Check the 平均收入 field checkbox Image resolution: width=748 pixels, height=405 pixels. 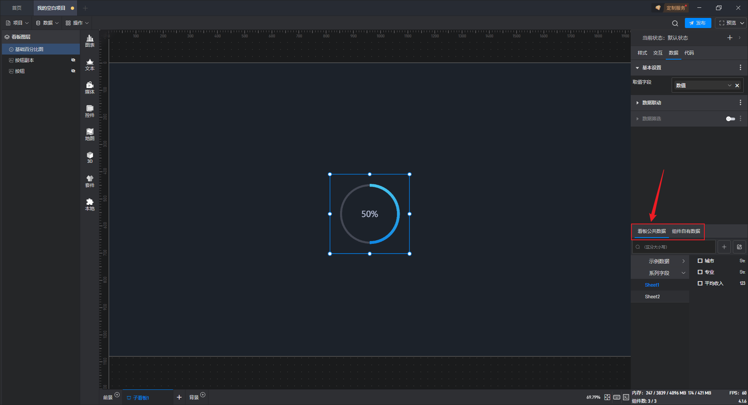coord(700,283)
